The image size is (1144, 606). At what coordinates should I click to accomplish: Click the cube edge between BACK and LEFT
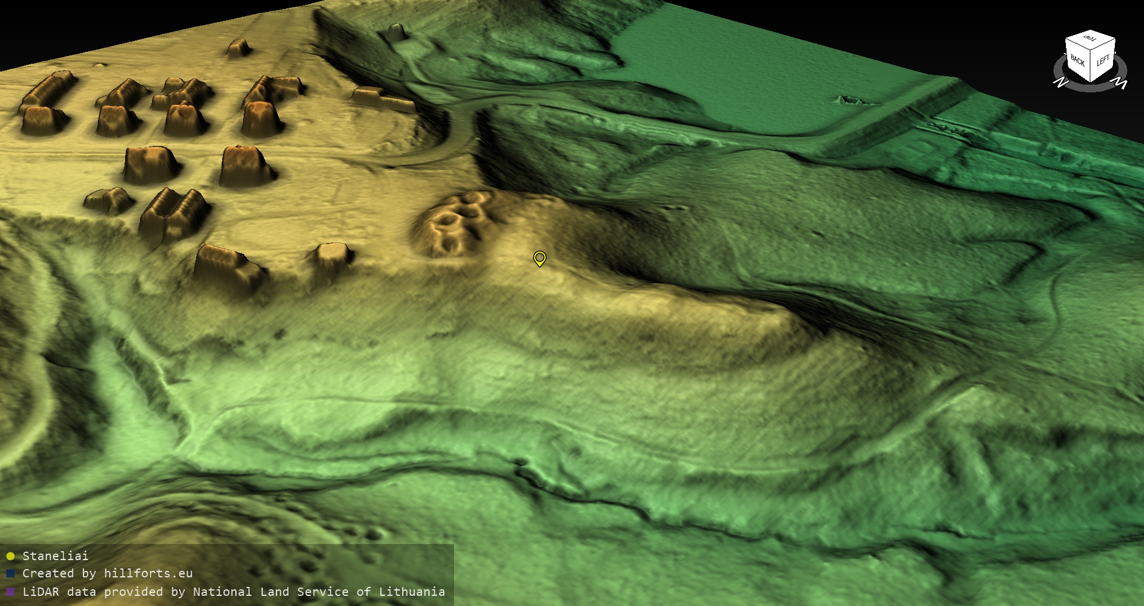tap(1091, 65)
